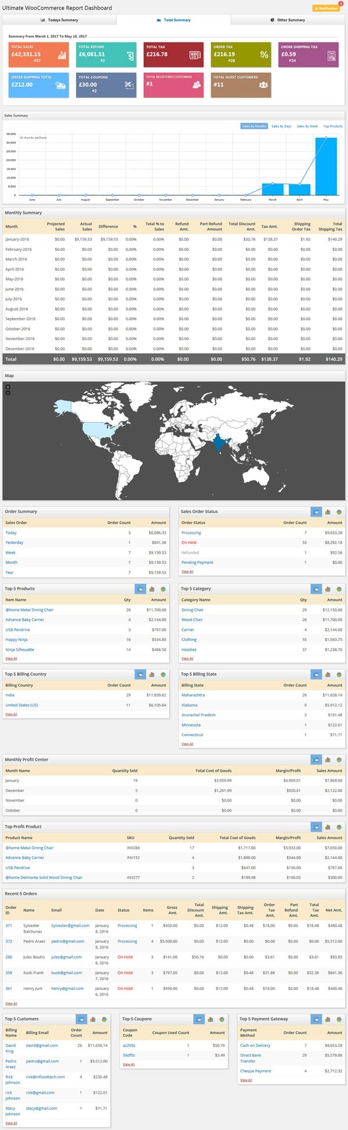The image size is (348, 1130).
Task: Open Yesterday in Order Summary
Action: point(14,543)
